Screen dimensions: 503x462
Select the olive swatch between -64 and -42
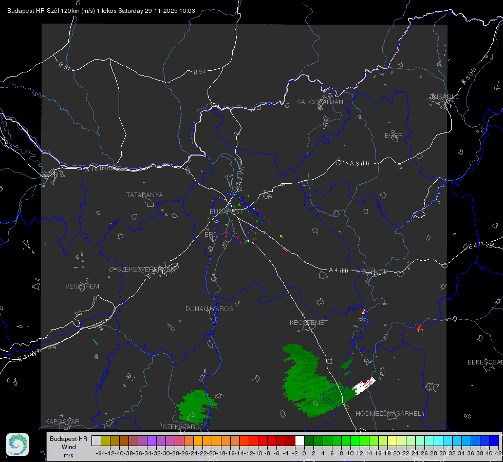click(105, 440)
